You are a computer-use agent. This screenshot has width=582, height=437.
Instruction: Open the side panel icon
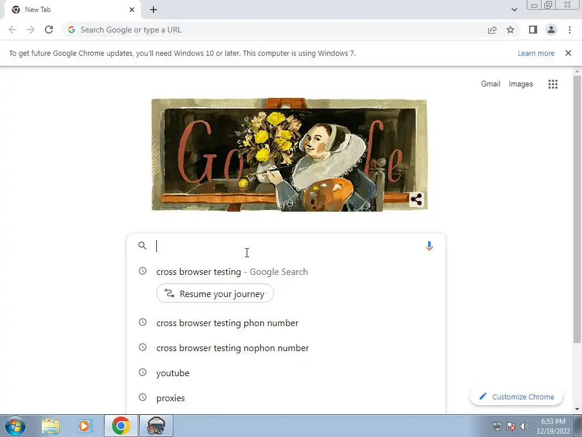[533, 30]
